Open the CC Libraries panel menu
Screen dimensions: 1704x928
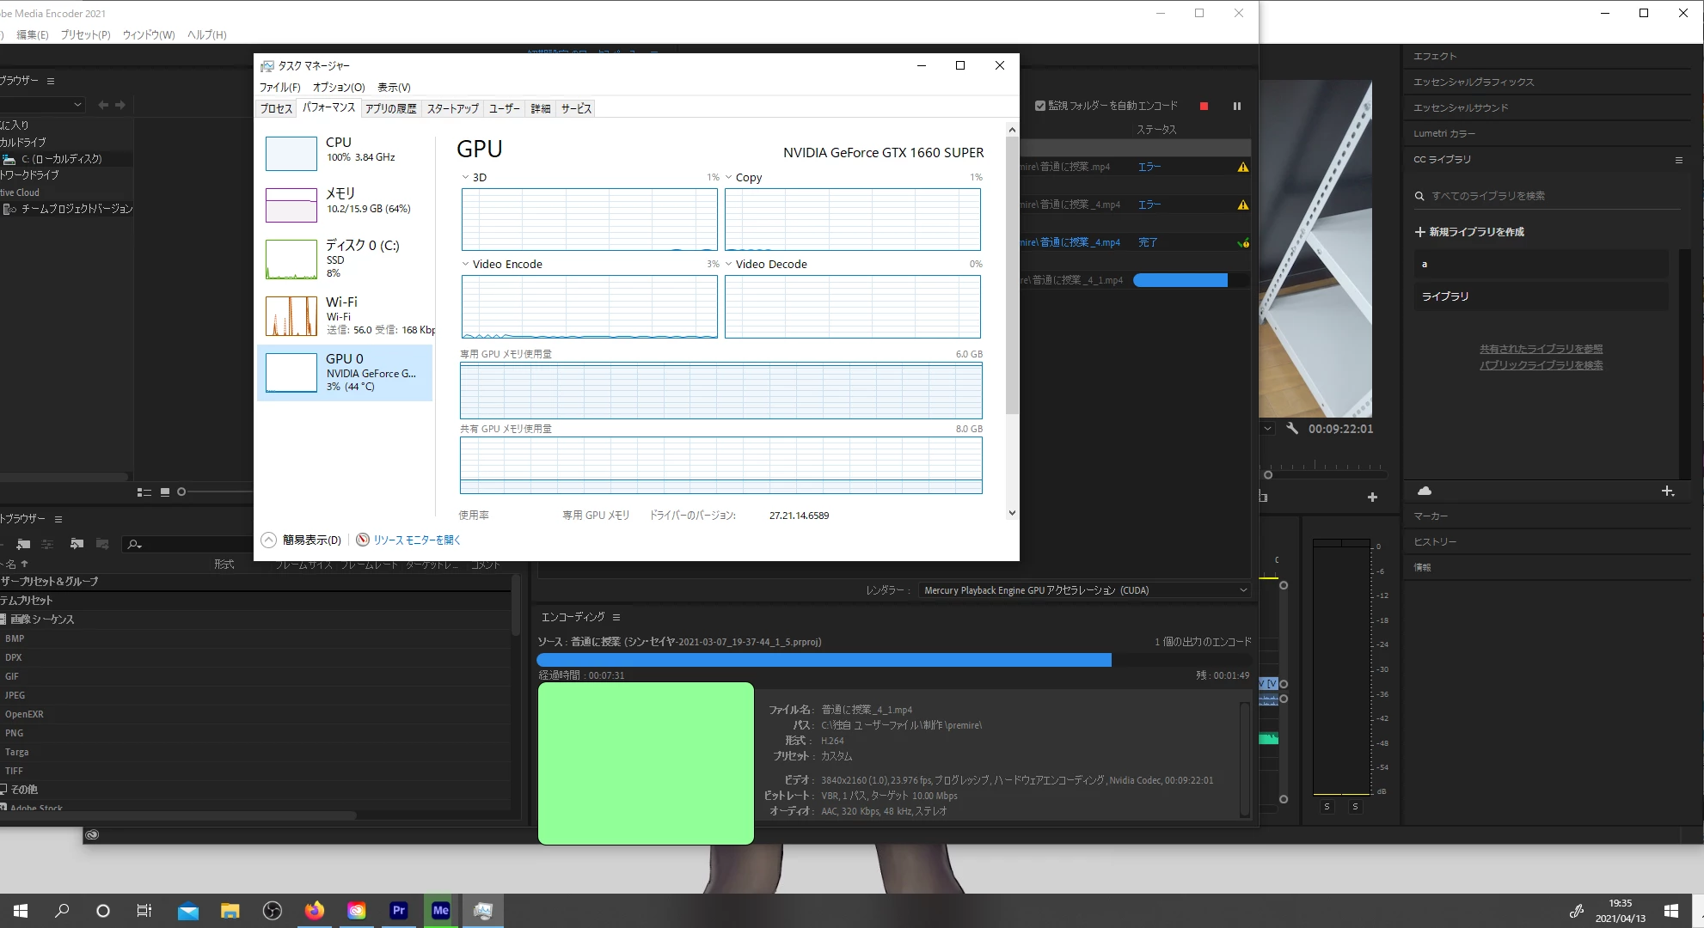coord(1678,160)
